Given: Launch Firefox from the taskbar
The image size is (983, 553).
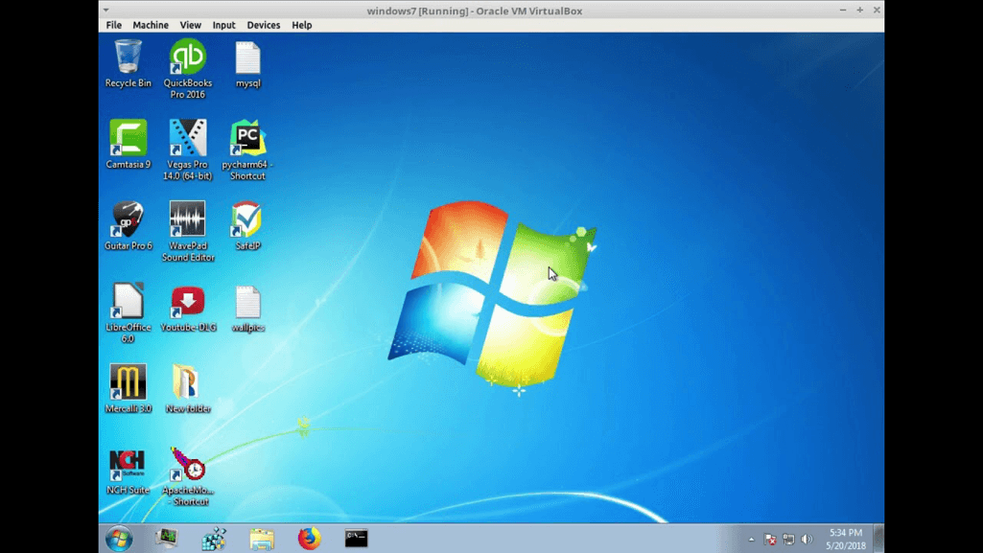Looking at the screenshot, I should tap(309, 539).
